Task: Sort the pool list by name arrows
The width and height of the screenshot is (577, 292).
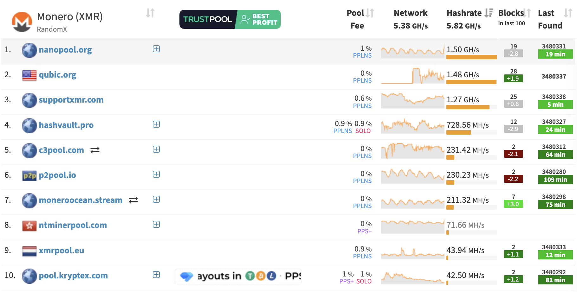Action: point(150,13)
